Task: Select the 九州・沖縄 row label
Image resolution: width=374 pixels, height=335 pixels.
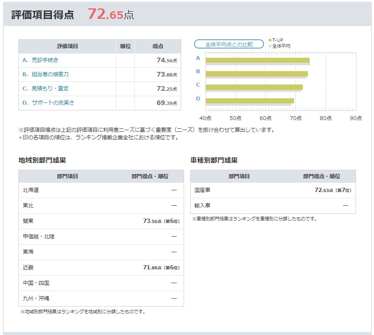Action: click(x=36, y=299)
